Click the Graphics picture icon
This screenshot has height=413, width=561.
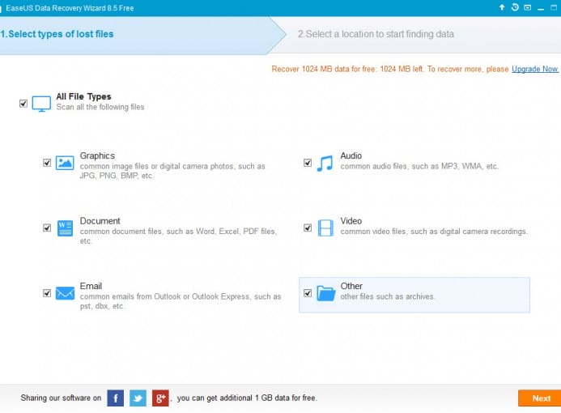click(65, 163)
